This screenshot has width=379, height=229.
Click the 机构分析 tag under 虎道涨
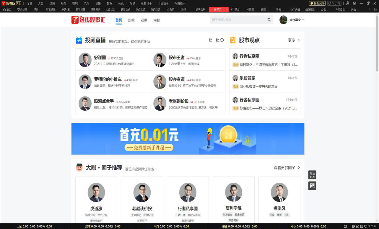tap(90, 215)
